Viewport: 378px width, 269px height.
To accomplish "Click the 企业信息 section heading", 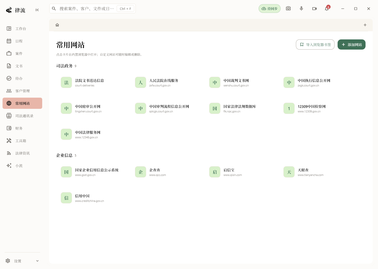I will (x=64, y=155).
